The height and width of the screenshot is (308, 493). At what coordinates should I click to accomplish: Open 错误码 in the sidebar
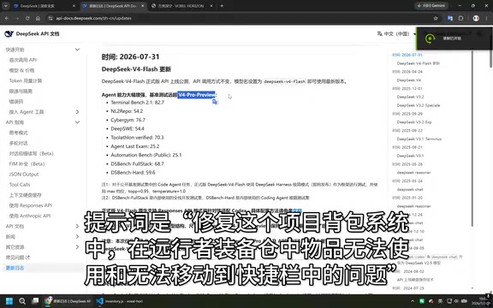(x=16, y=102)
